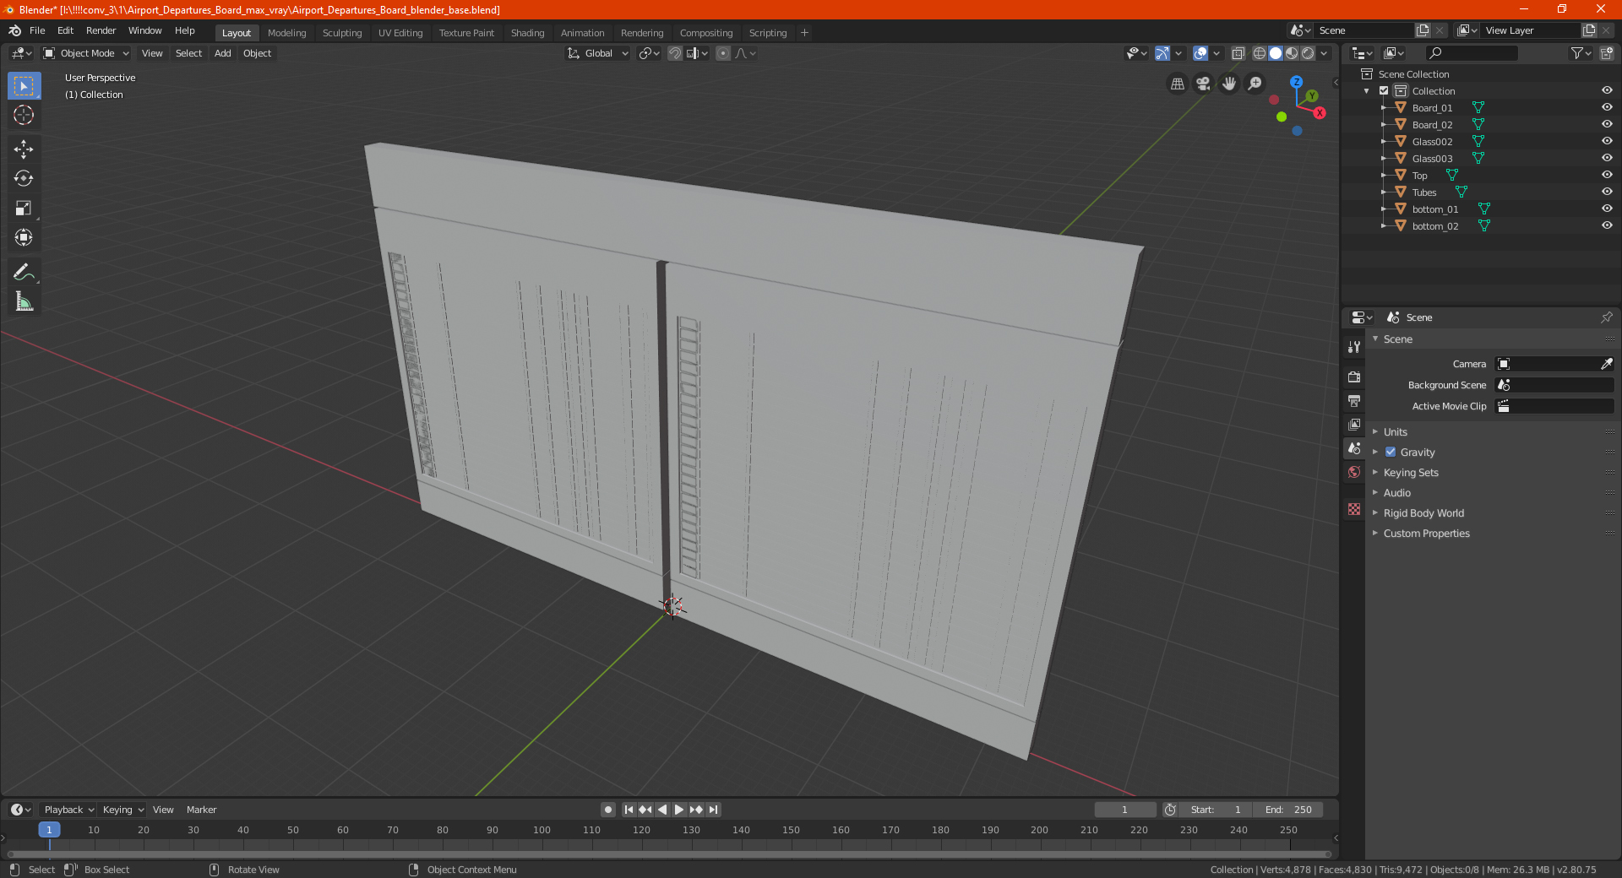Switch to orthographic/perspective grid icon

click(1177, 84)
